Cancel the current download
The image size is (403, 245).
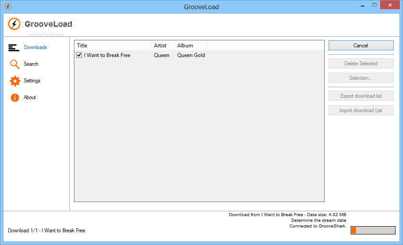click(x=361, y=46)
